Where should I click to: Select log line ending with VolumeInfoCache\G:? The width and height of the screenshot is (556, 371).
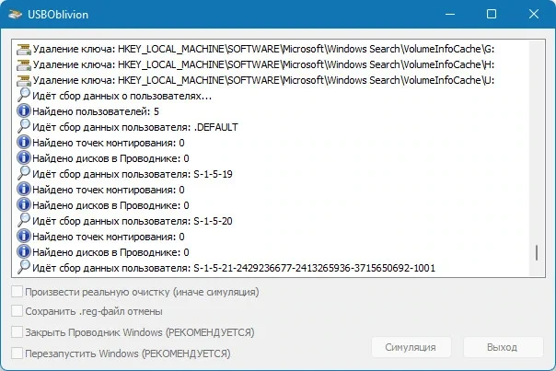[x=263, y=49]
